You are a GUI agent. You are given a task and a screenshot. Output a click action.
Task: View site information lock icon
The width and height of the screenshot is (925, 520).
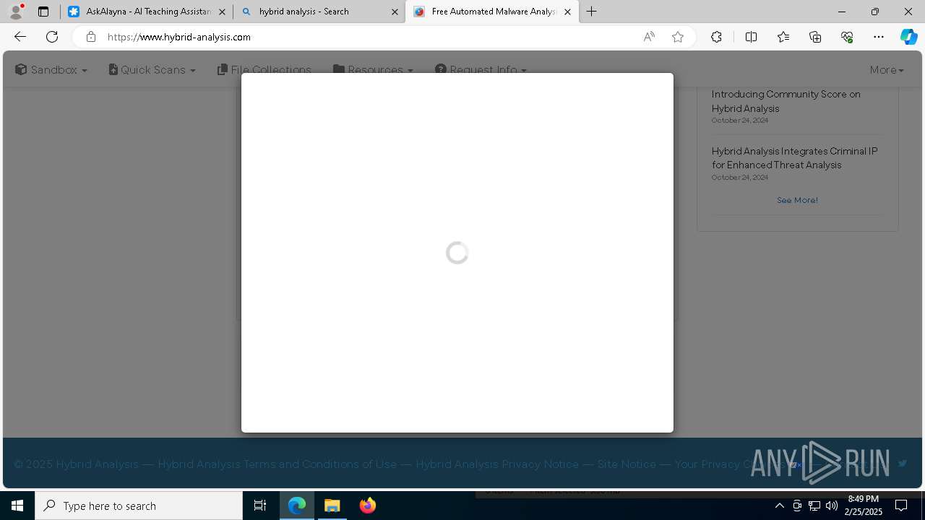coord(90,37)
